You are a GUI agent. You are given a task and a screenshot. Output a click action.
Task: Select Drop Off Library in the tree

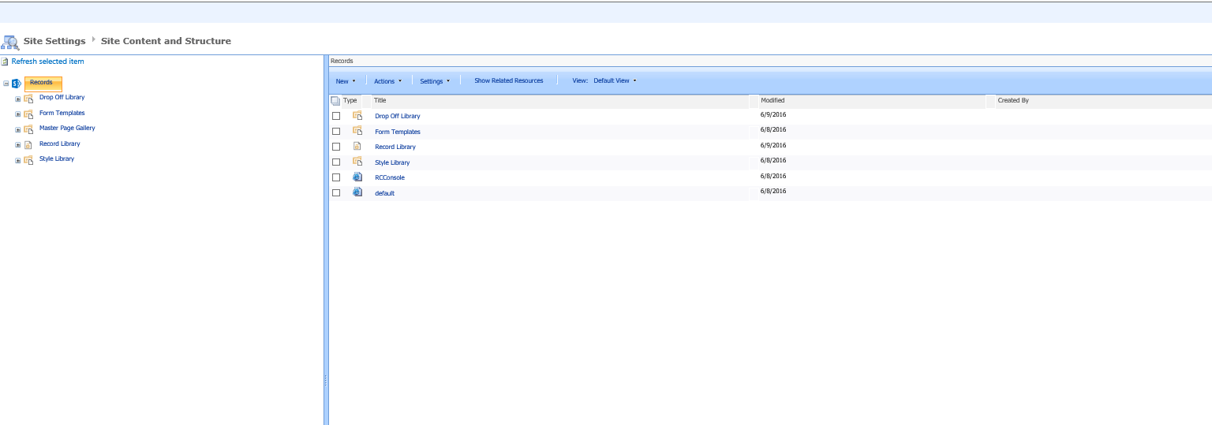coord(62,98)
